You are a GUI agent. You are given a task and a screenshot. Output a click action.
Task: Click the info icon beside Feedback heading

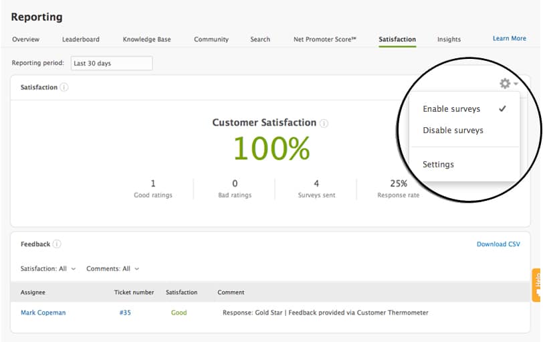[x=57, y=244]
